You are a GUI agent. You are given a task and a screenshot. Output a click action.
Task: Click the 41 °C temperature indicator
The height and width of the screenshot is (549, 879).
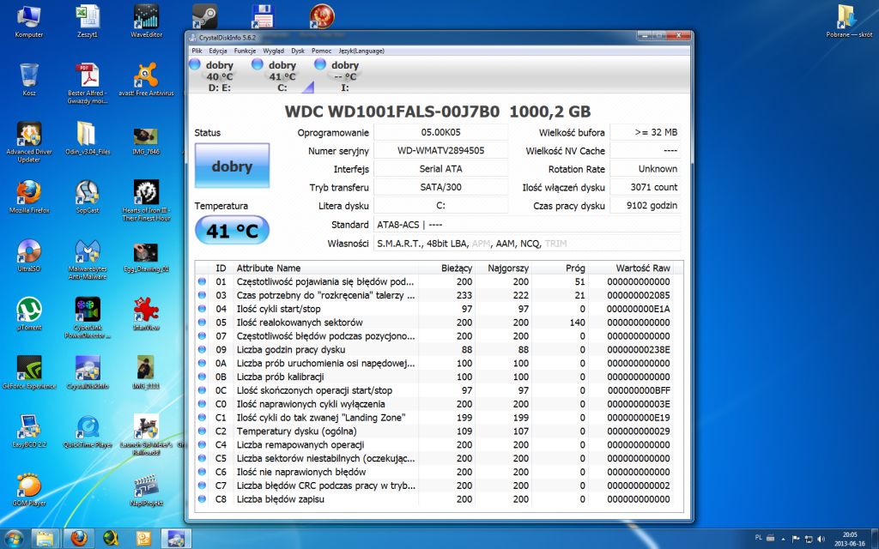[x=232, y=230]
